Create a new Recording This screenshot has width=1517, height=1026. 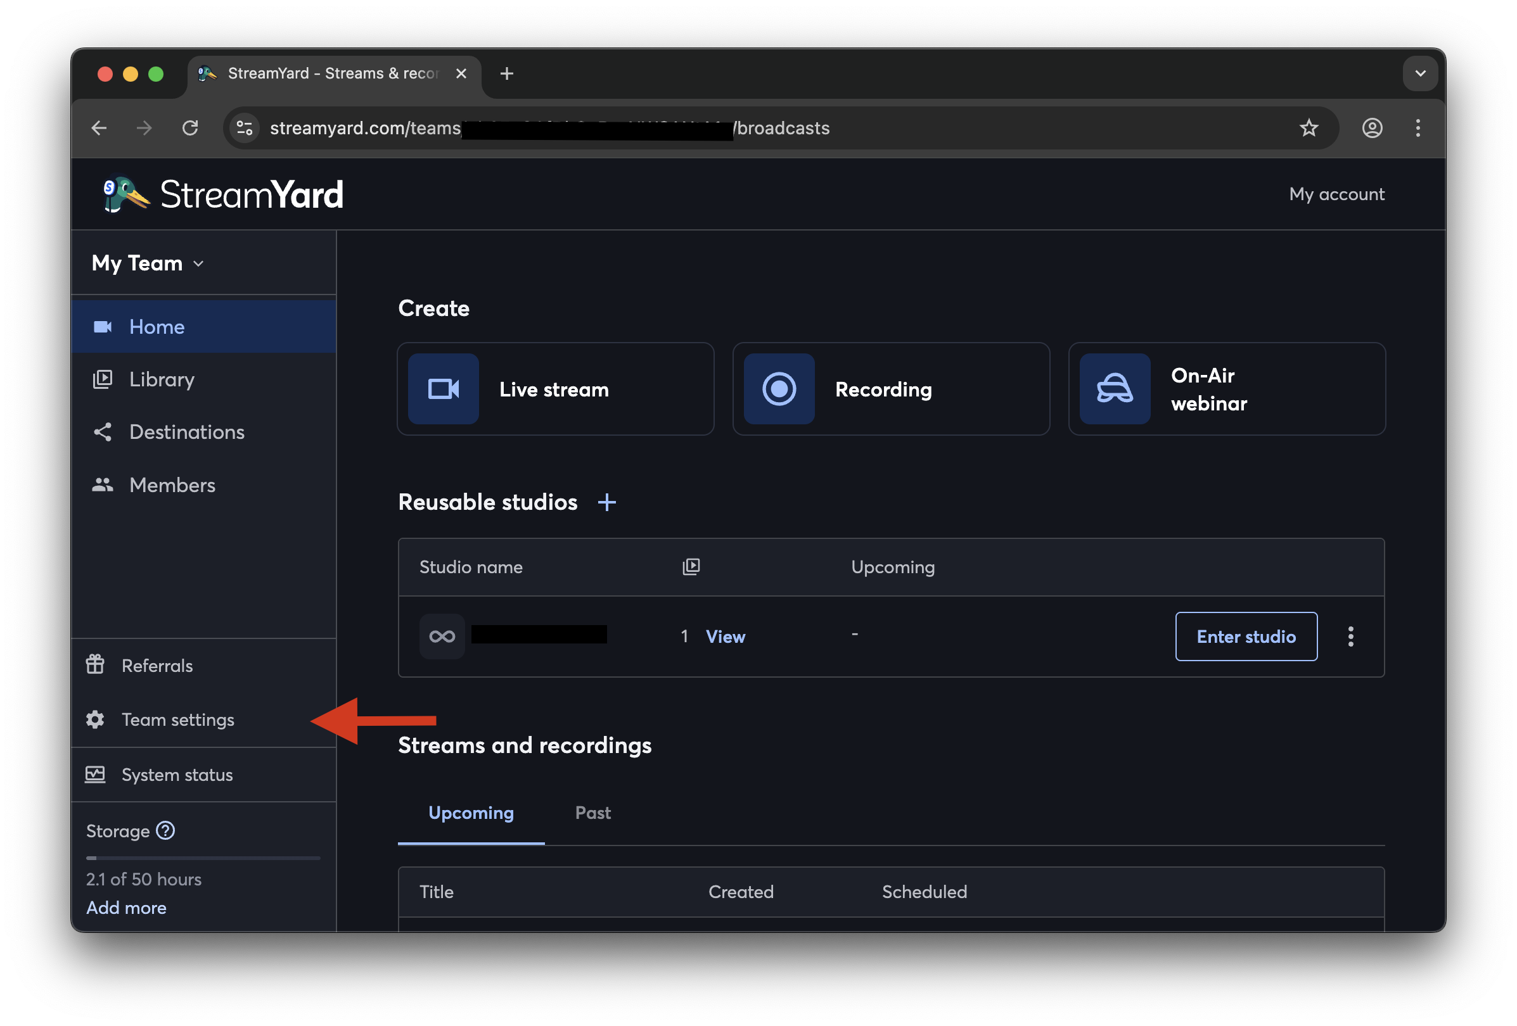pos(891,389)
